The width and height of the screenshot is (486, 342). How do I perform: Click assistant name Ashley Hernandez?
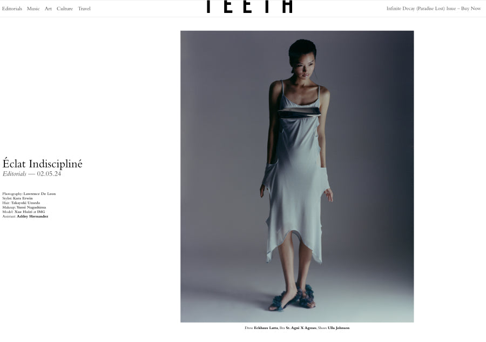click(x=32, y=217)
